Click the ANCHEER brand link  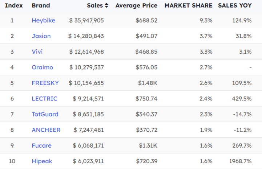(x=46, y=130)
